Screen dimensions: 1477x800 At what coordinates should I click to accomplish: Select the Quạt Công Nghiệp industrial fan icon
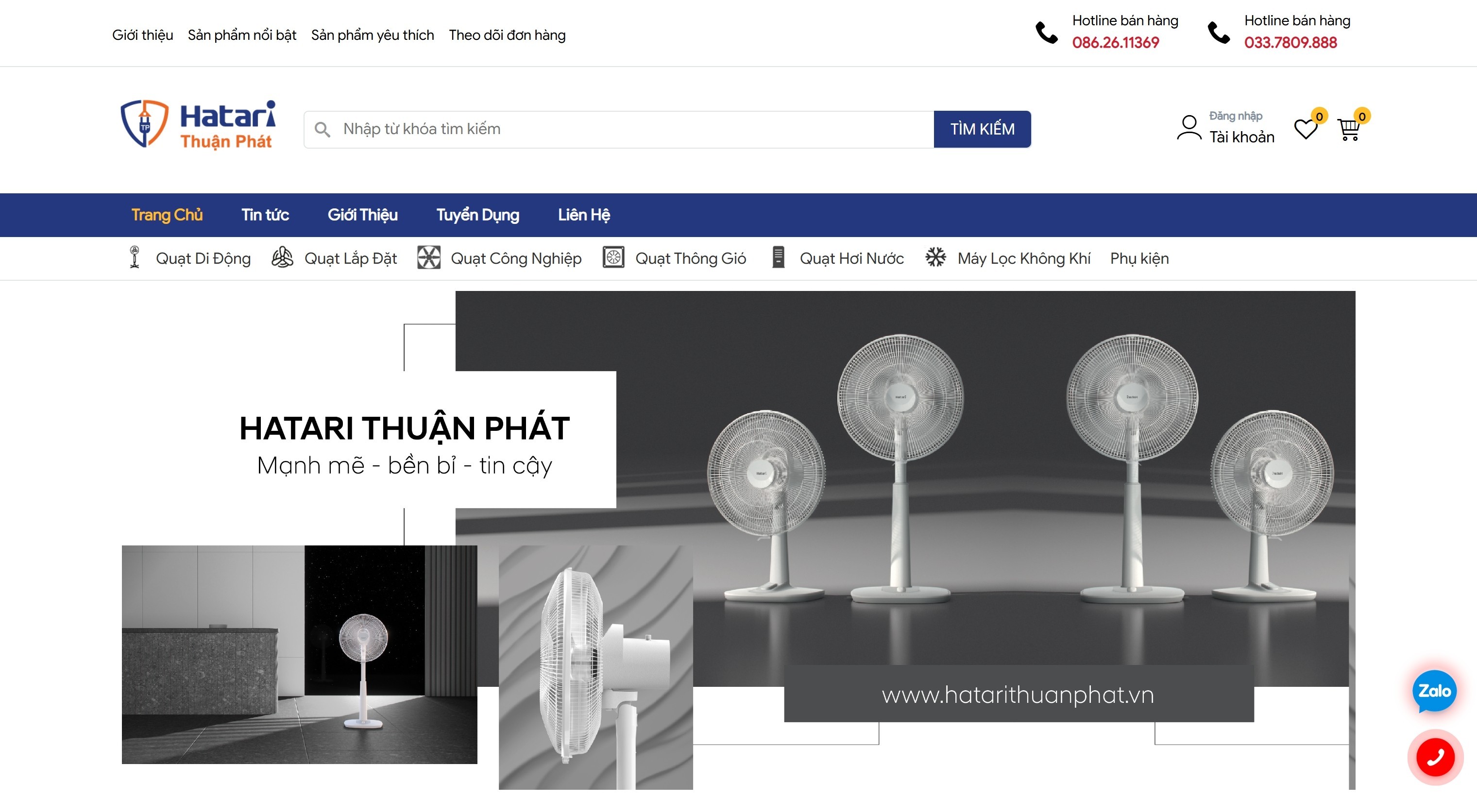point(429,258)
